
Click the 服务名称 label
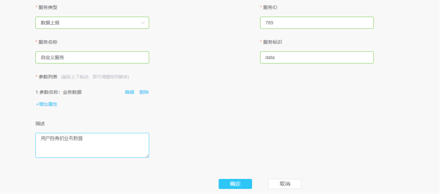pyautogui.click(x=48, y=42)
